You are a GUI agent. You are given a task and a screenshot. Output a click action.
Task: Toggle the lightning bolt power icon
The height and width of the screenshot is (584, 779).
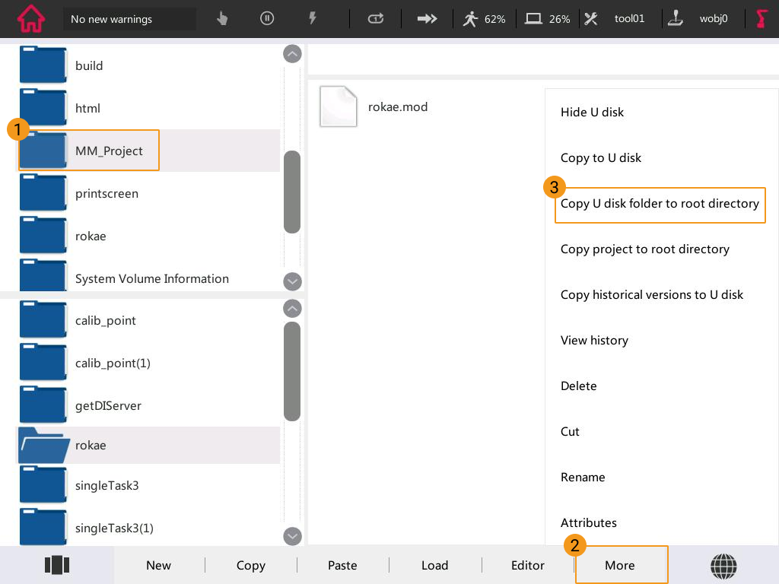tap(312, 19)
